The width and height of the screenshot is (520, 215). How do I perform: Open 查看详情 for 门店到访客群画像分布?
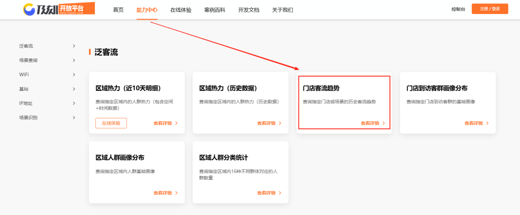477,123
